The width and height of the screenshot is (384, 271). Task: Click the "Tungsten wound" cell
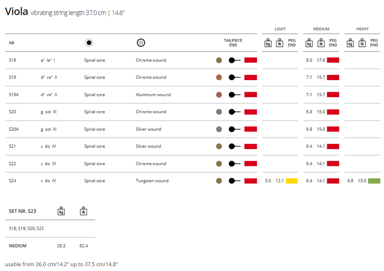[152, 181]
